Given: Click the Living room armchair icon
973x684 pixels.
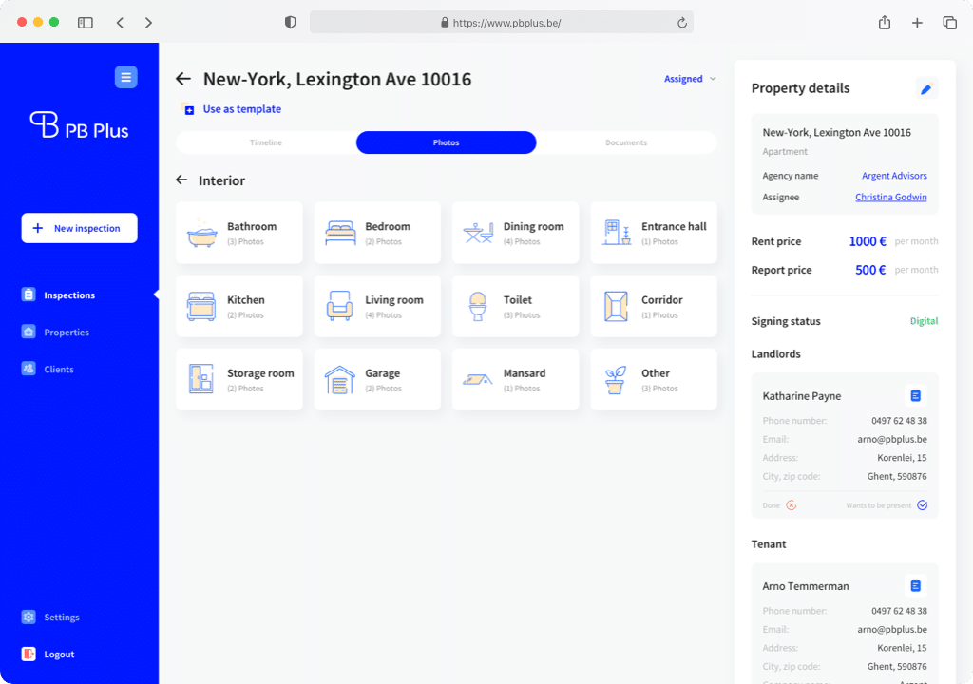Looking at the screenshot, I should [x=339, y=306].
